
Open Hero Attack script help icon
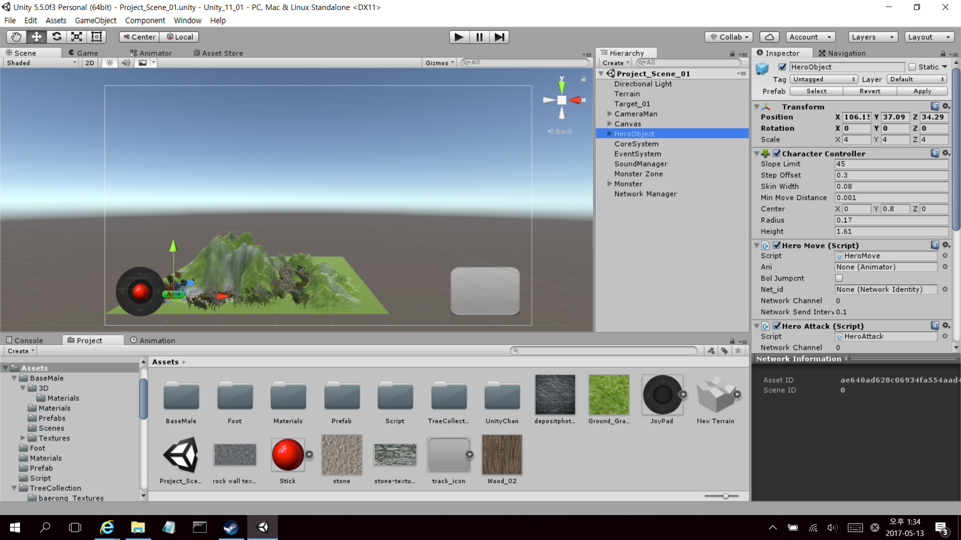[934, 325]
